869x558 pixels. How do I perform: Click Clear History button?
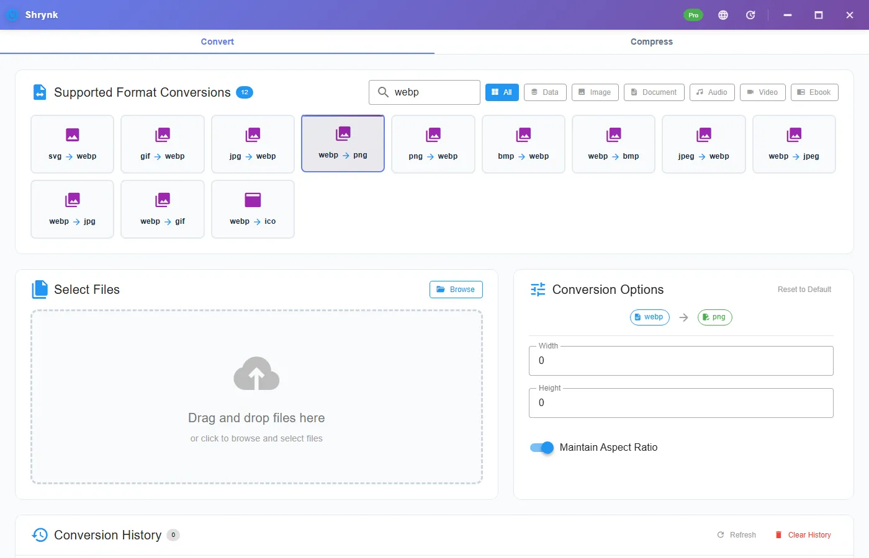(803, 535)
